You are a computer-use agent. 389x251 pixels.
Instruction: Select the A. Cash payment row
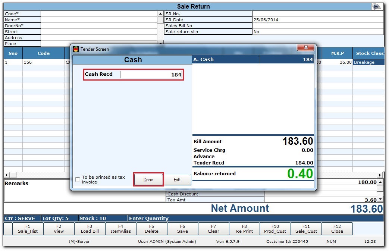click(x=253, y=60)
